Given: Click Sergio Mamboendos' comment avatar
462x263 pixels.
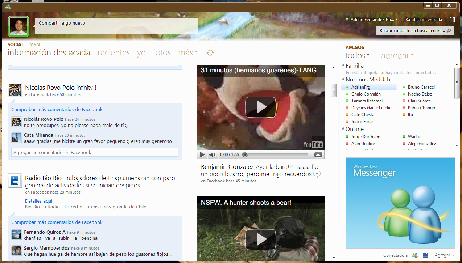Looking at the screenshot, I should [x=17, y=251].
